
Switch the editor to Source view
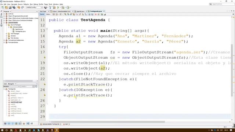click(42, 14)
